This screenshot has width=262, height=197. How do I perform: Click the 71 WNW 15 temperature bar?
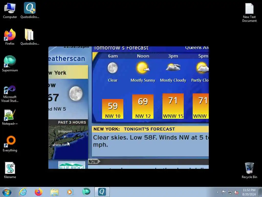click(173, 106)
